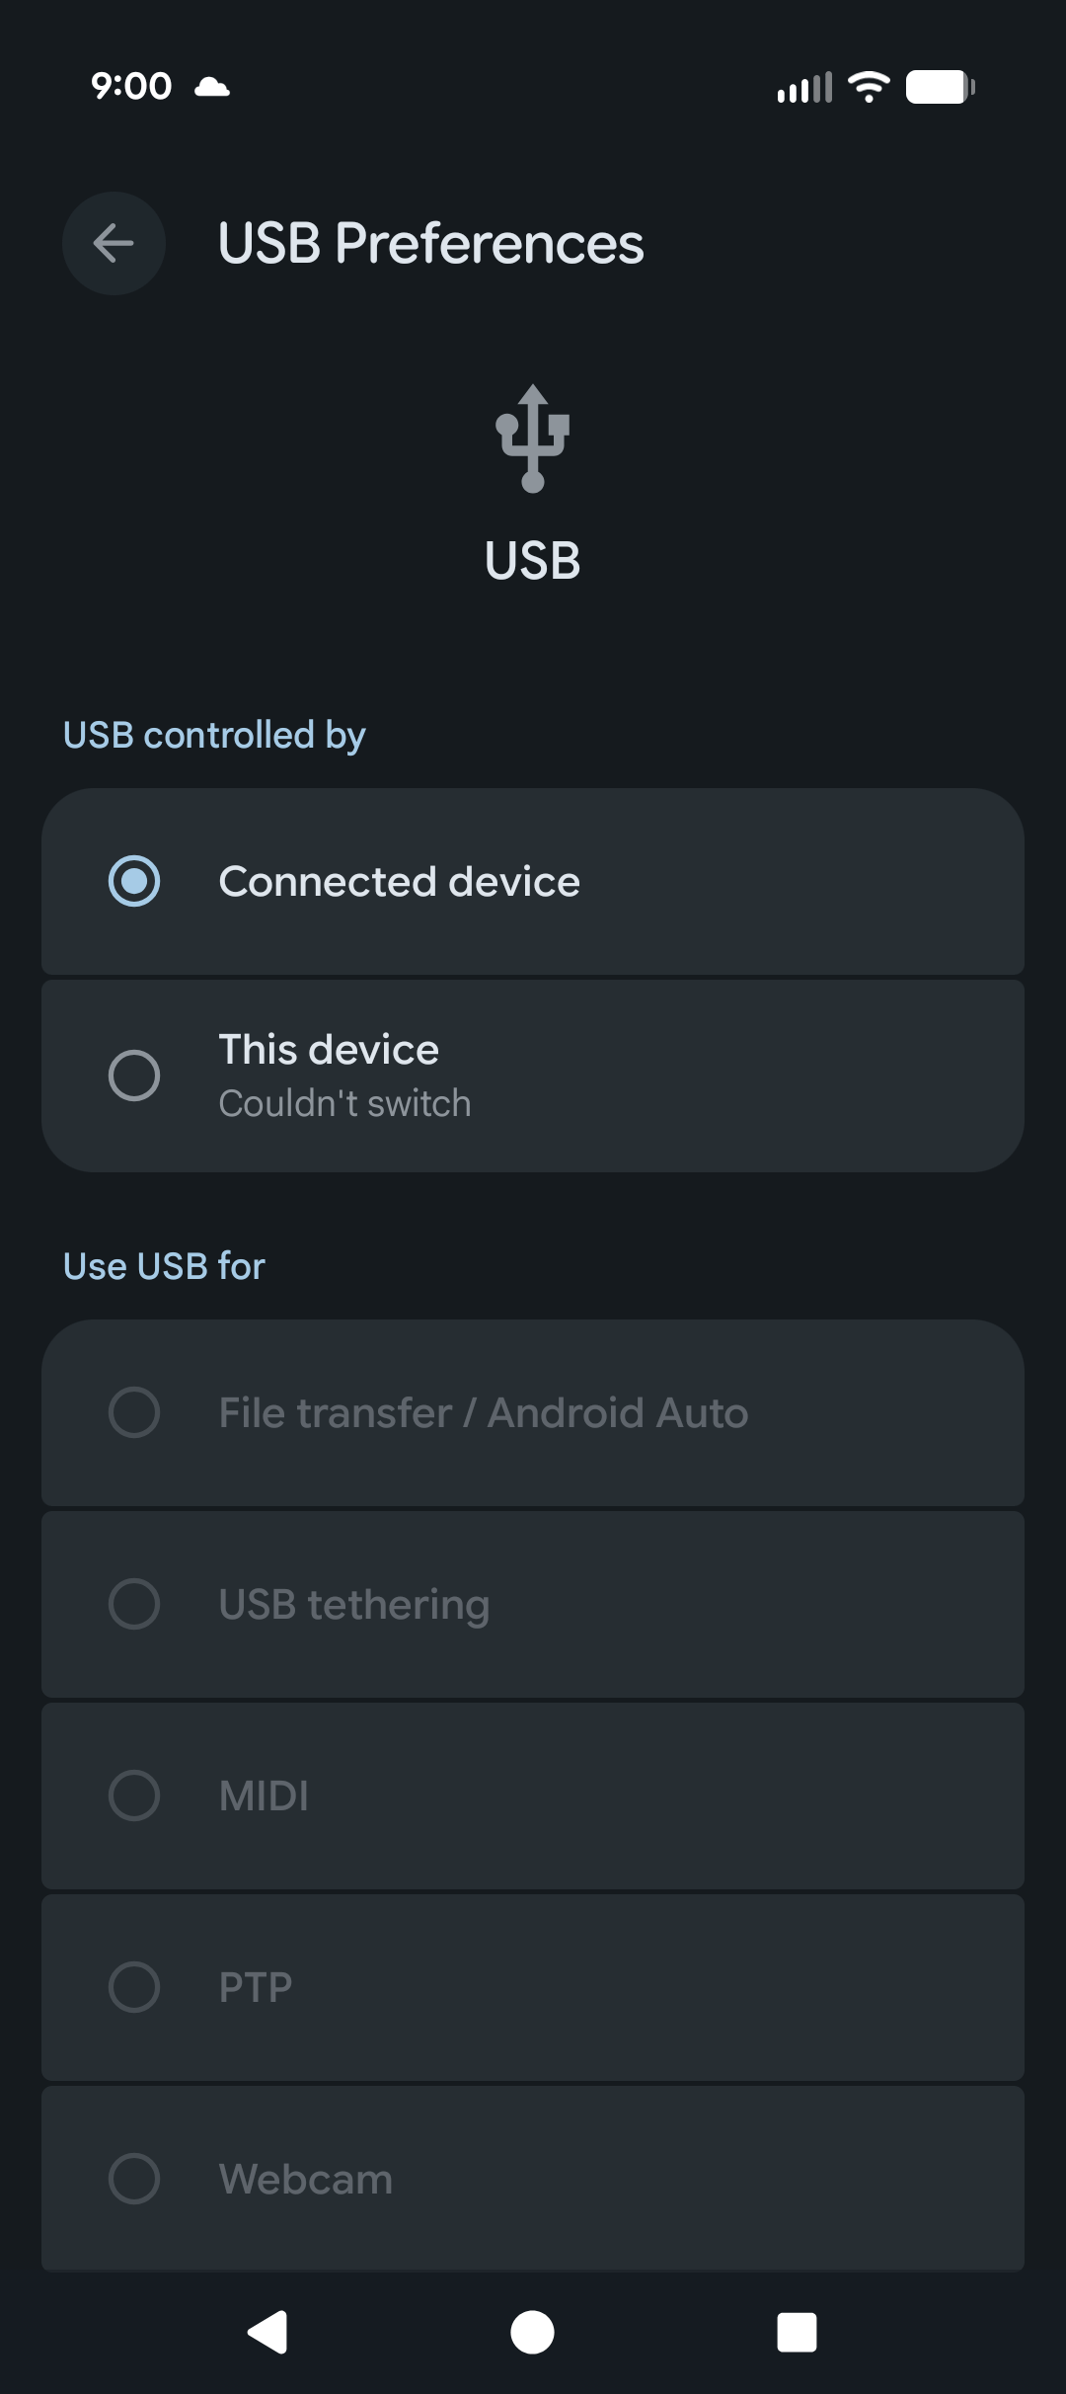
Task: Select the Connected device radio button
Action: 134,881
